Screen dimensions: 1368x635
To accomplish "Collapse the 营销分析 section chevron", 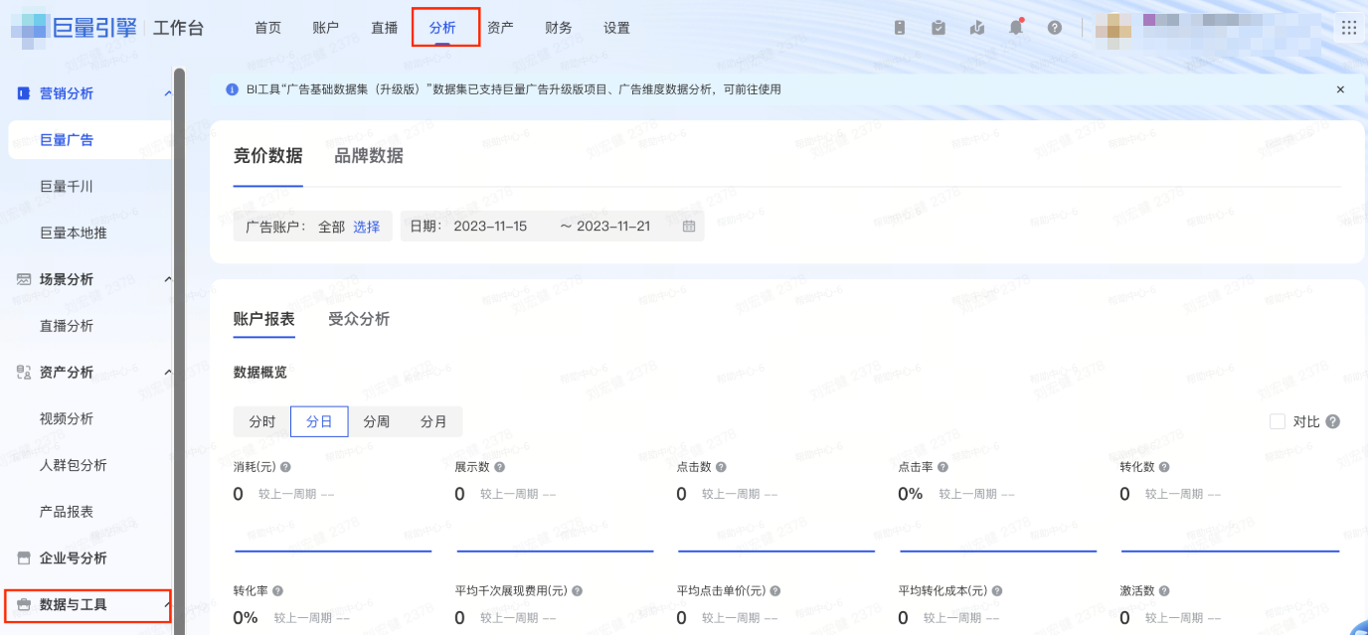I will (x=167, y=93).
